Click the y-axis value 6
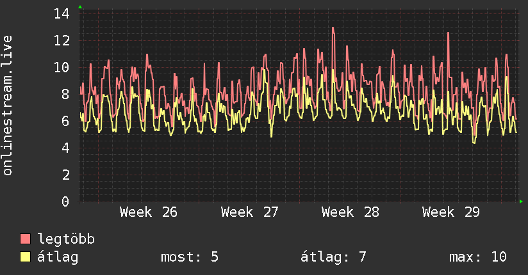The image size is (528, 275). tap(65, 121)
